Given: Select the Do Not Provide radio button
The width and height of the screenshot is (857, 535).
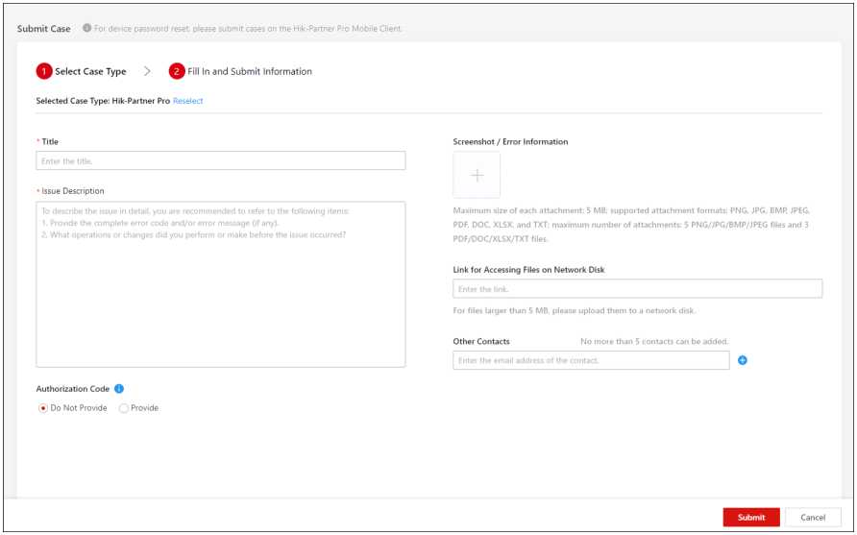Looking at the screenshot, I should [x=43, y=408].
